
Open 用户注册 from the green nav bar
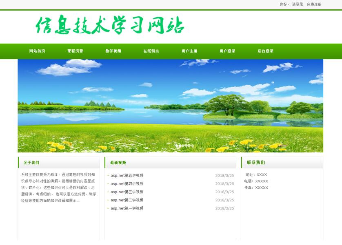(189, 51)
